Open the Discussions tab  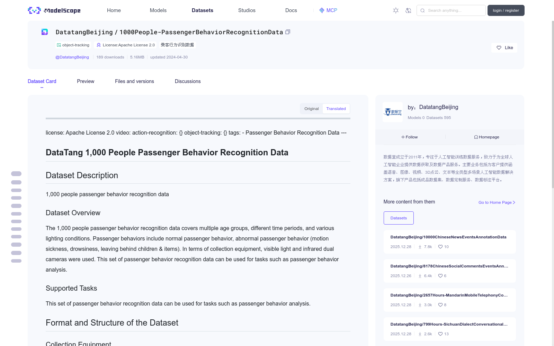[x=188, y=81]
